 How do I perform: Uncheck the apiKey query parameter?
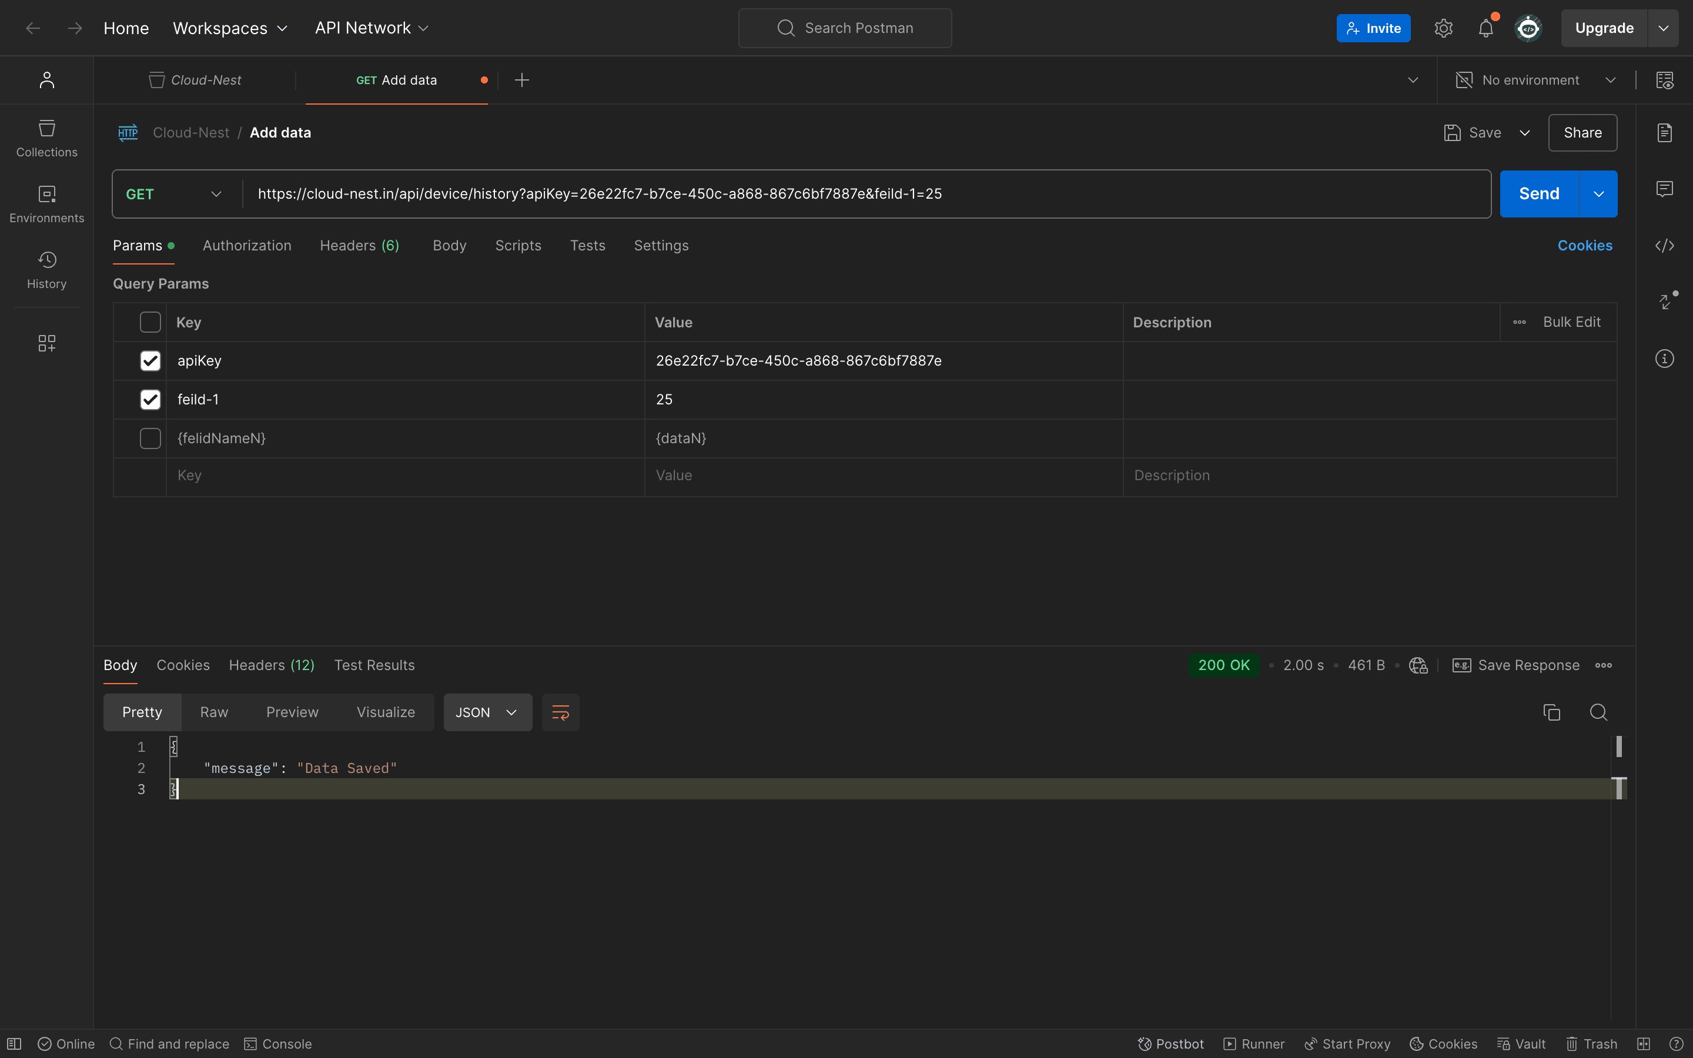150,361
